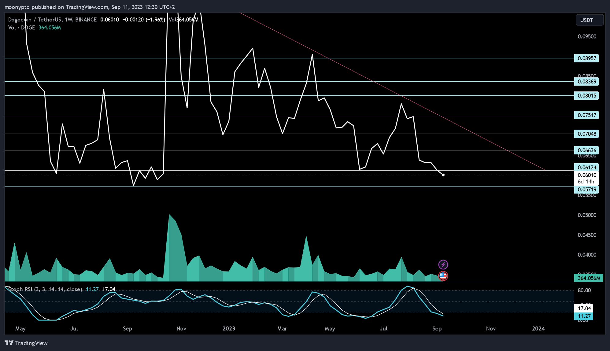
Task: Click the last price dot on chart line
Action: tap(443, 175)
